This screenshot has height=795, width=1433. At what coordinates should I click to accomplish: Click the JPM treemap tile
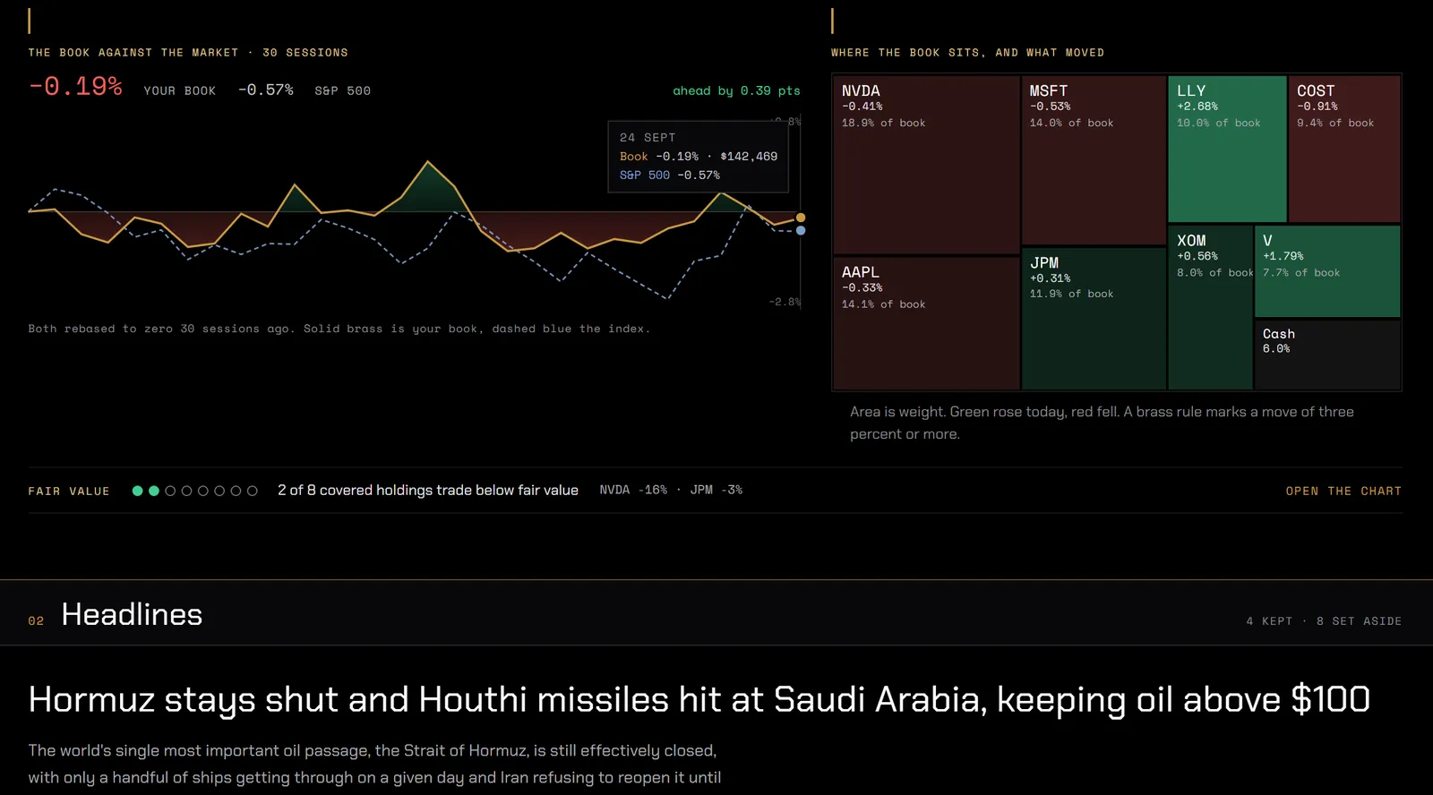1094,318
